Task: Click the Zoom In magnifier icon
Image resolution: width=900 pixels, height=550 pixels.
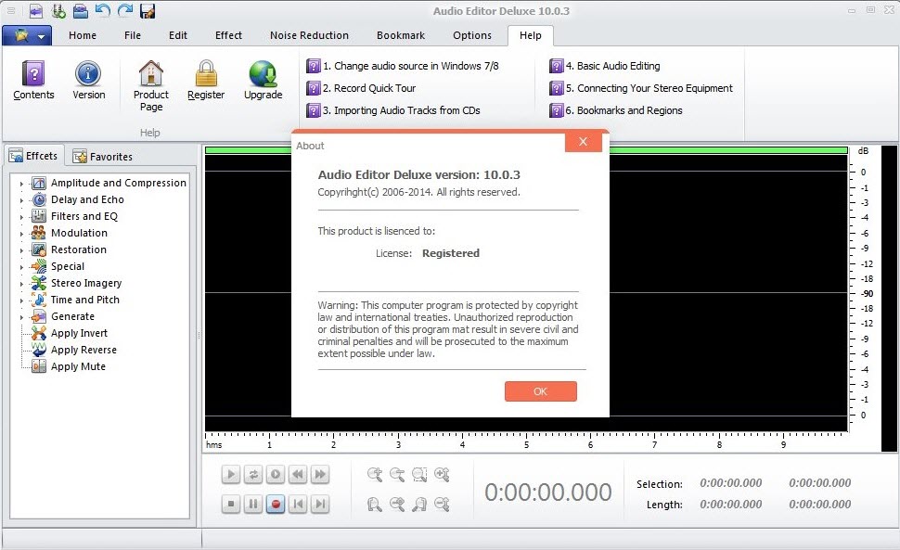Action: click(x=375, y=474)
